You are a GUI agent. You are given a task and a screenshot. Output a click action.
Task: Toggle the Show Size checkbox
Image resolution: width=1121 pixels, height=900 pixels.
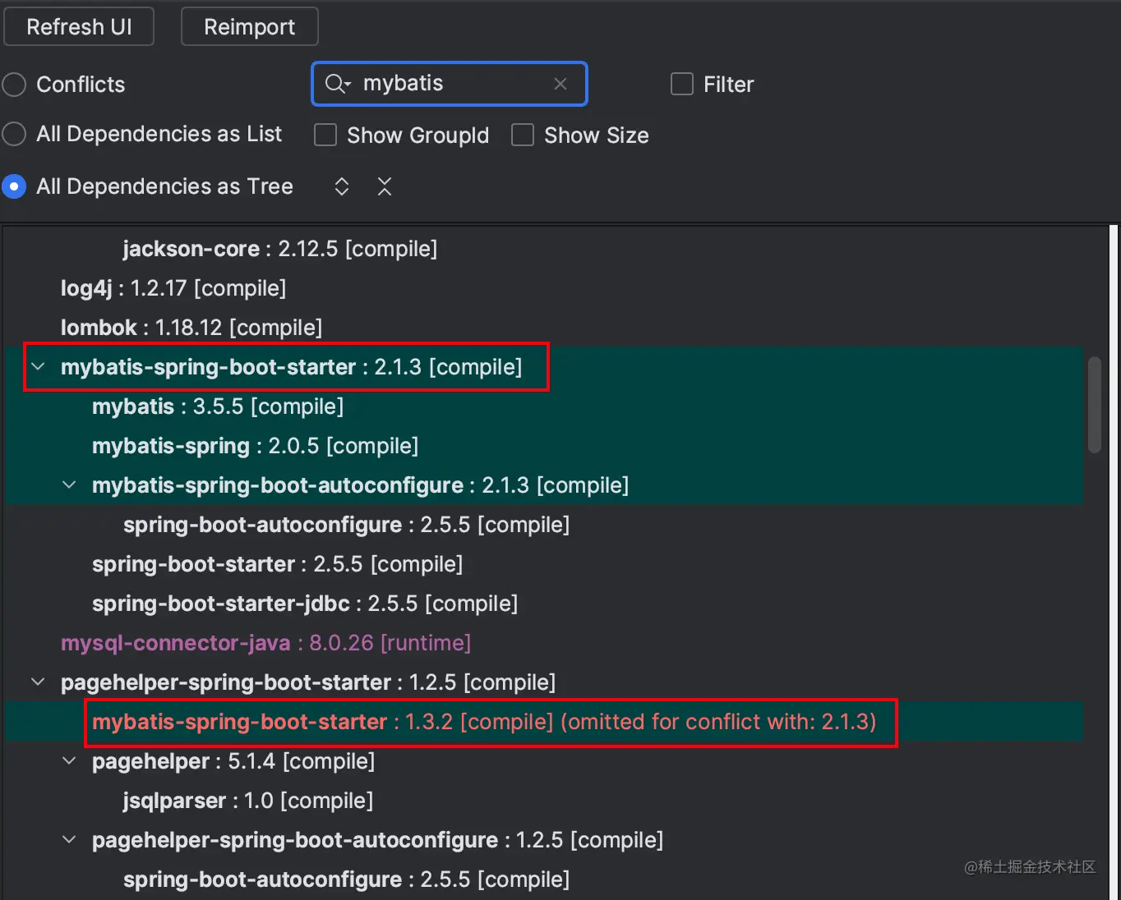(x=523, y=135)
